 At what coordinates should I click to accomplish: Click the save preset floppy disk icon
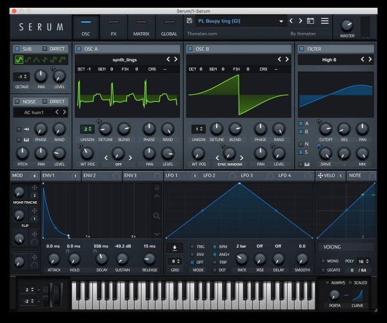pos(189,21)
